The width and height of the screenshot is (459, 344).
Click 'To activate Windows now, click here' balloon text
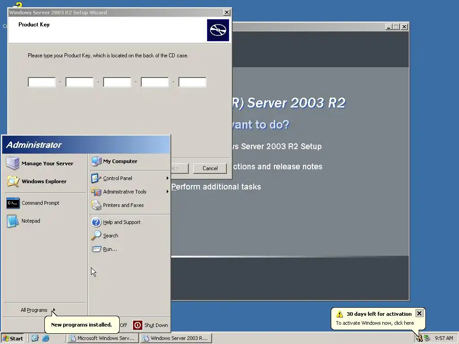point(375,323)
